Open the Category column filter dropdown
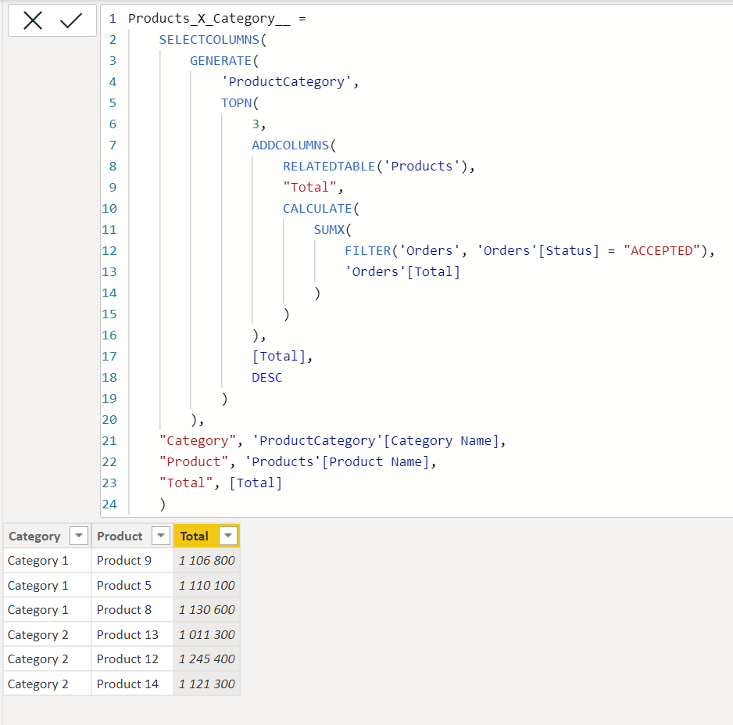 [78, 536]
